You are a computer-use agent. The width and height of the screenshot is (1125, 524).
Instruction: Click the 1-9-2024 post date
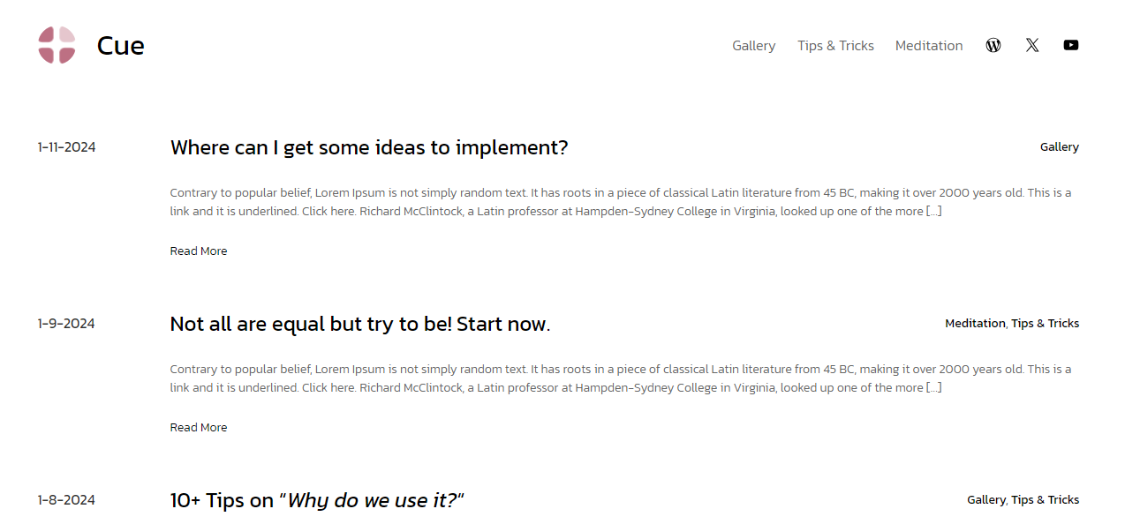pos(65,324)
